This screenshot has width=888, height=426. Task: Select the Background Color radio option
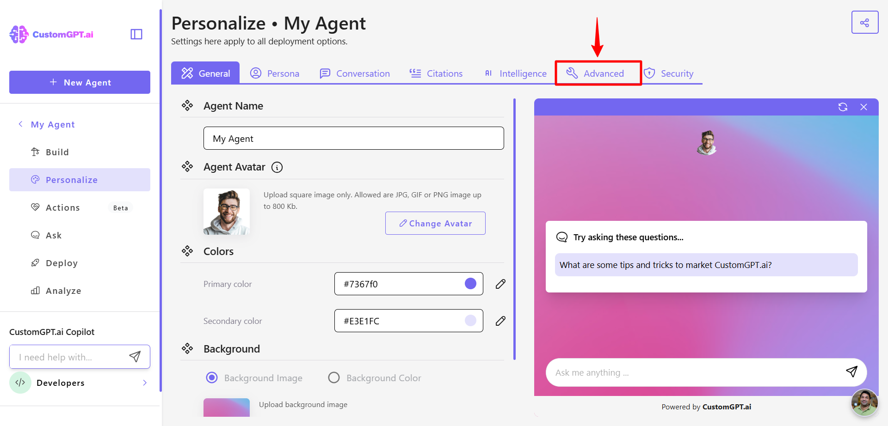(x=334, y=378)
